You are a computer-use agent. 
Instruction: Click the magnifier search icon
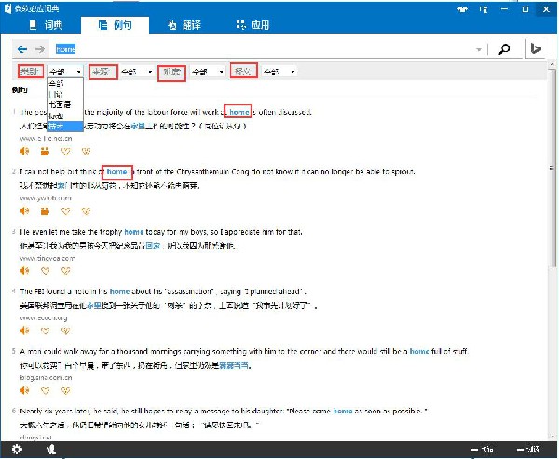click(x=504, y=49)
